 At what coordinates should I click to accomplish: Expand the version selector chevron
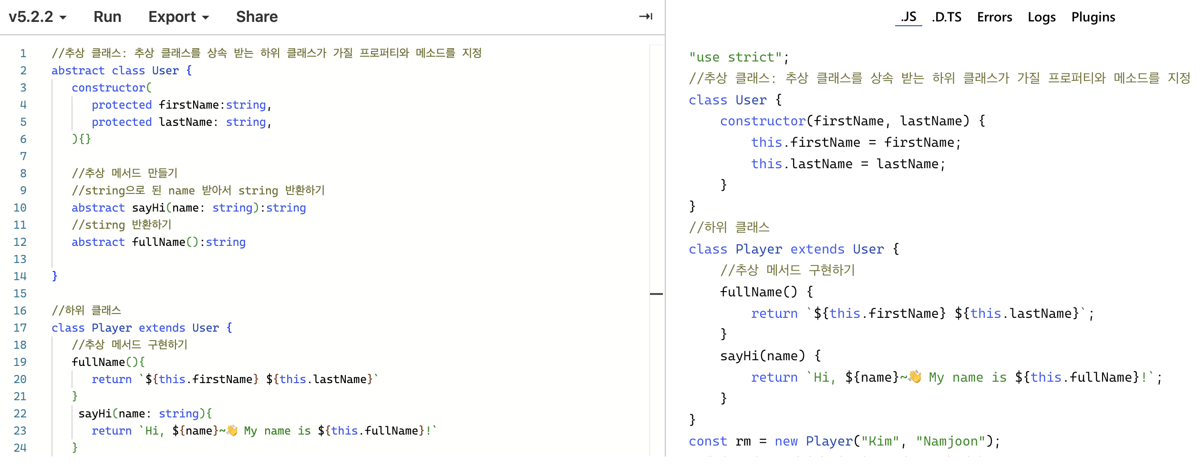62,18
